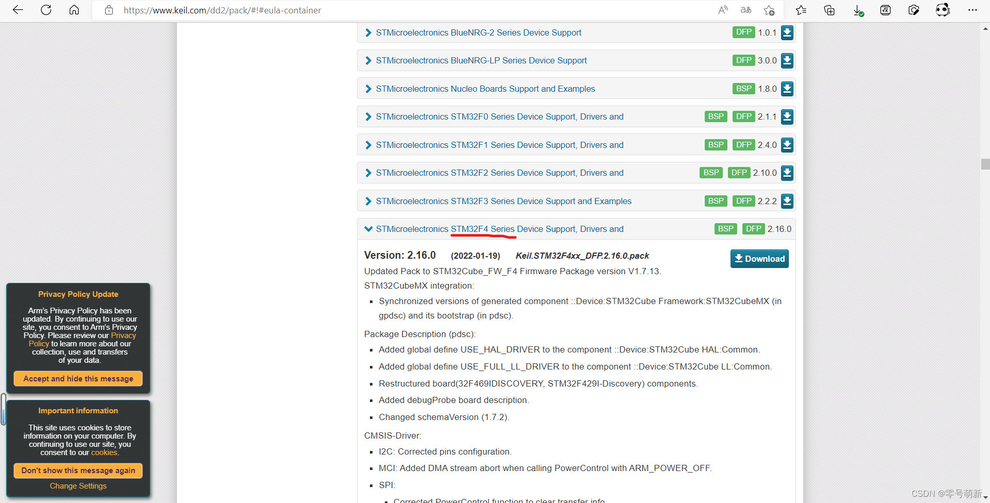Image resolution: width=990 pixels, height=503 pixels.
Task: Click DFP badge on BlueNRG-2 row
Action: point(744,32)
